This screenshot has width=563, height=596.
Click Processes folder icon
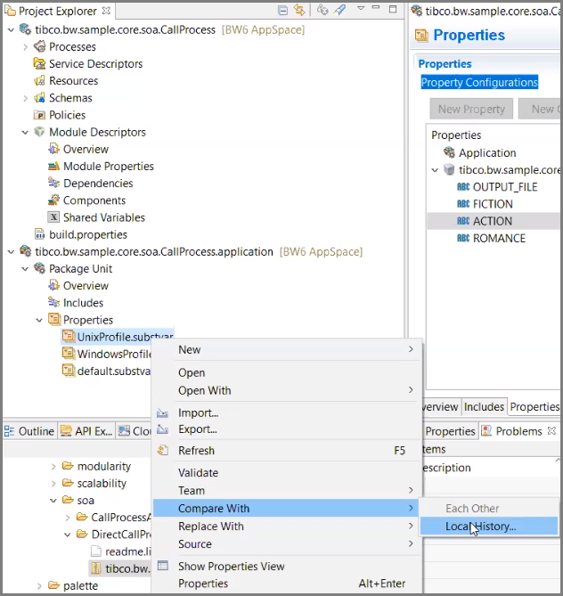pos(39,46)
